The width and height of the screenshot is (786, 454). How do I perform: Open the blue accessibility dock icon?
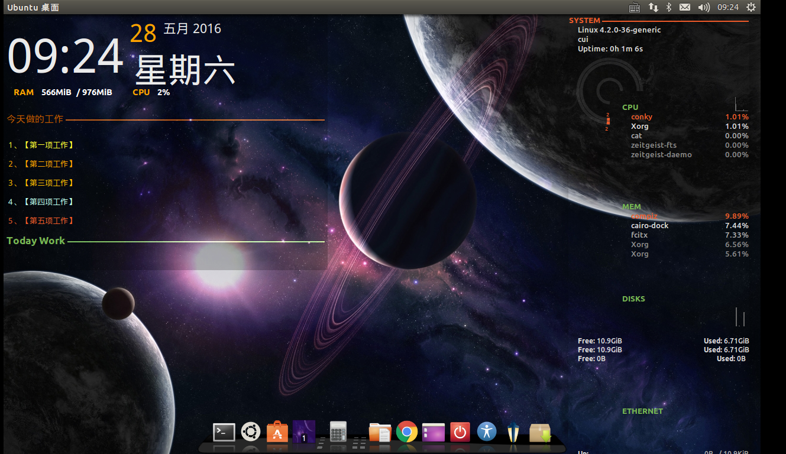[x=487, y=432]
